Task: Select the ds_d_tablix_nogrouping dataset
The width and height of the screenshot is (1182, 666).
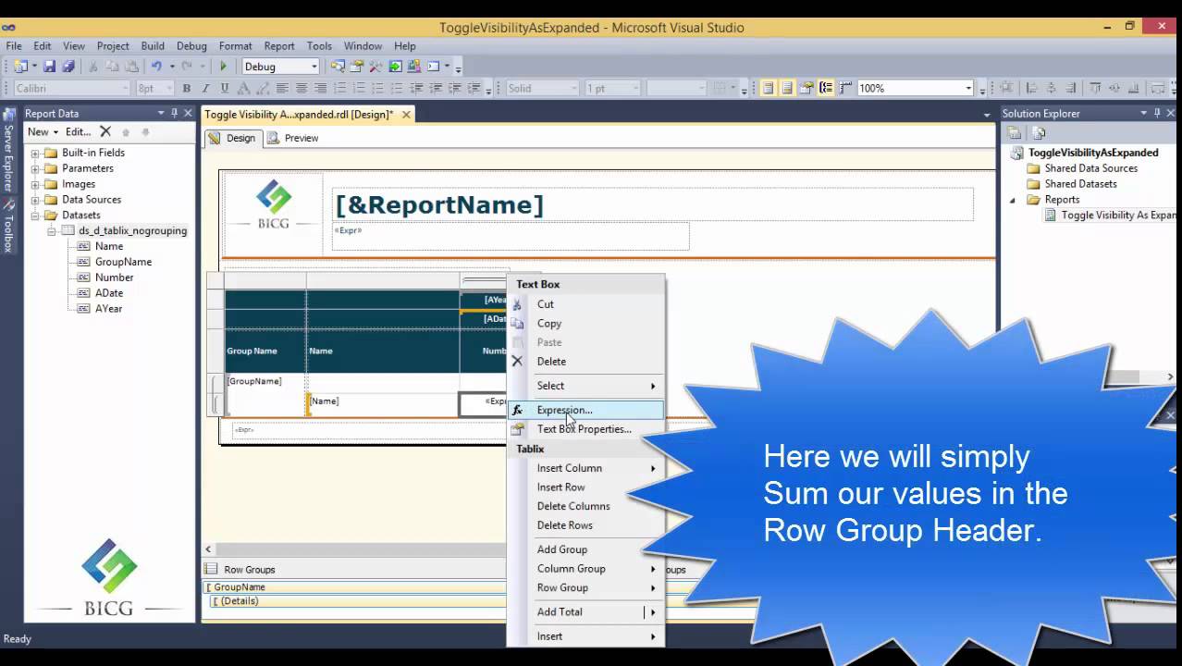Action: [x=132, y=230]
